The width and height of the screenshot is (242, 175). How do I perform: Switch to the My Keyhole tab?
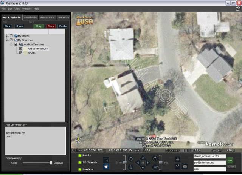[x=12, y=18]
